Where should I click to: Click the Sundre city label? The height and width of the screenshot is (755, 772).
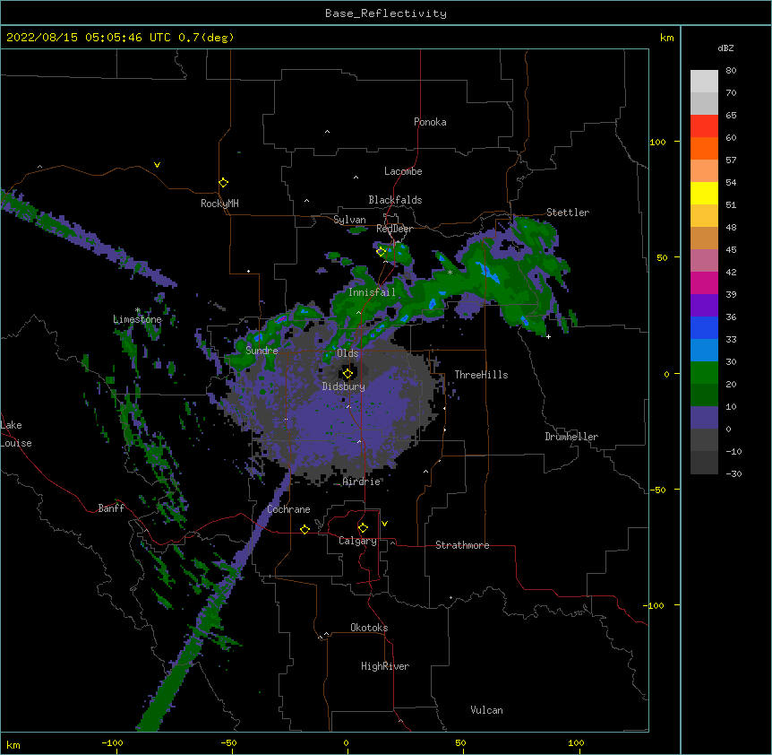tap(262, 351)
